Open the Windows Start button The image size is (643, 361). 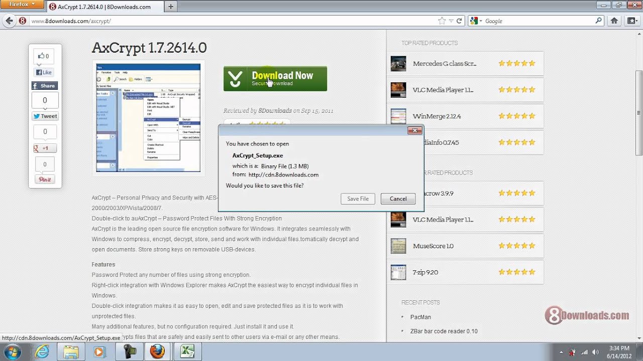click(12, 351)
